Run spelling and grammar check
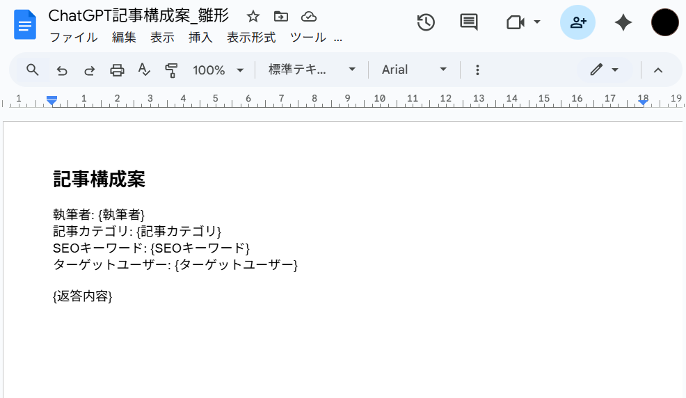 (x=144, y=70)
